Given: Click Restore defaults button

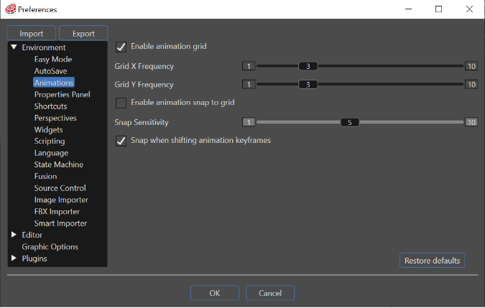Looking at the screenshot, I should [x=432, y=261].
